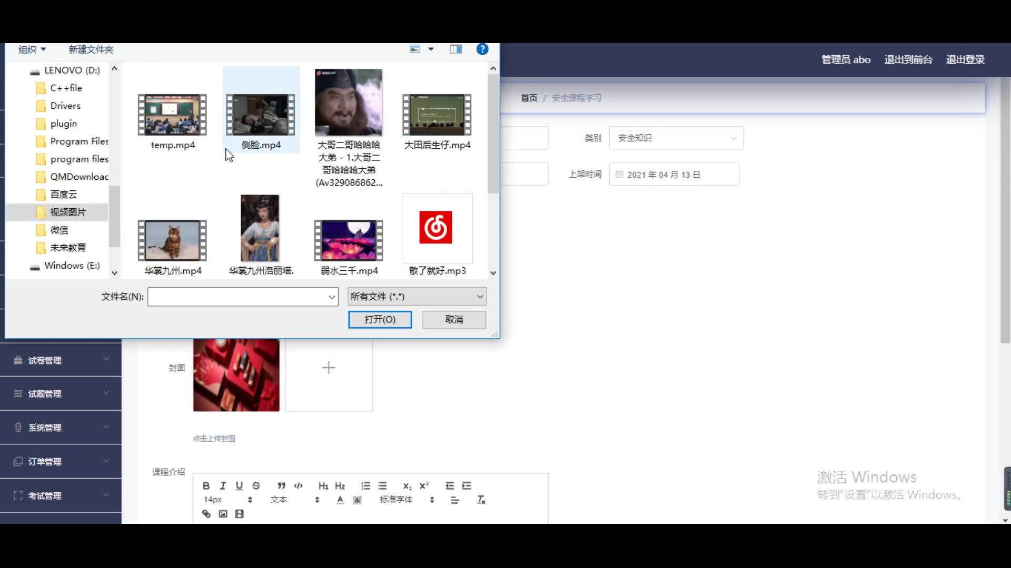Screen dimensions: 1011x568
Task: Select the 未来教育 folder in tree
Action: [x=67, y=248]
